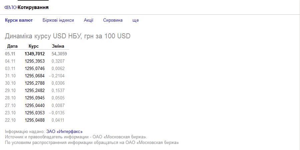Image resolution: width=300 pixels, height=150 pixels.
Task: Click the Зміна column header
Action: 58,46
